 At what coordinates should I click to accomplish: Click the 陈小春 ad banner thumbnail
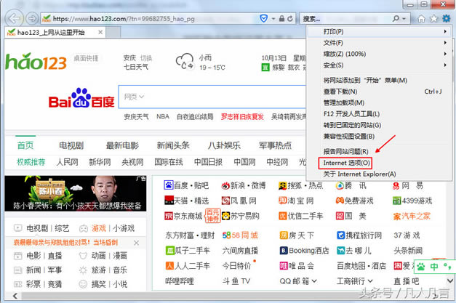76,193
